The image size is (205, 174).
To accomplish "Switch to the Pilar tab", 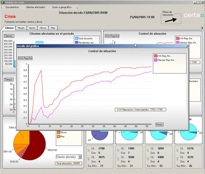I will click(53, 28).
